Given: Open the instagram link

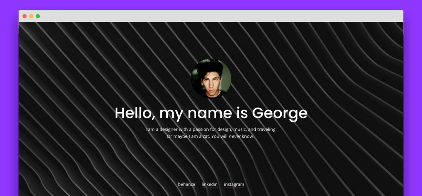Looking at the screenshot, I should 234,184.
